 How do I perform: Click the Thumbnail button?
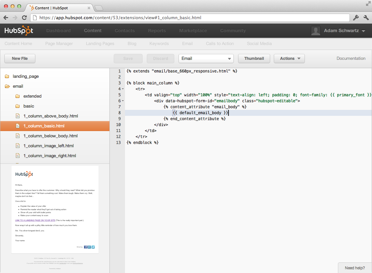pyautogui.click(x=254, y=59)
